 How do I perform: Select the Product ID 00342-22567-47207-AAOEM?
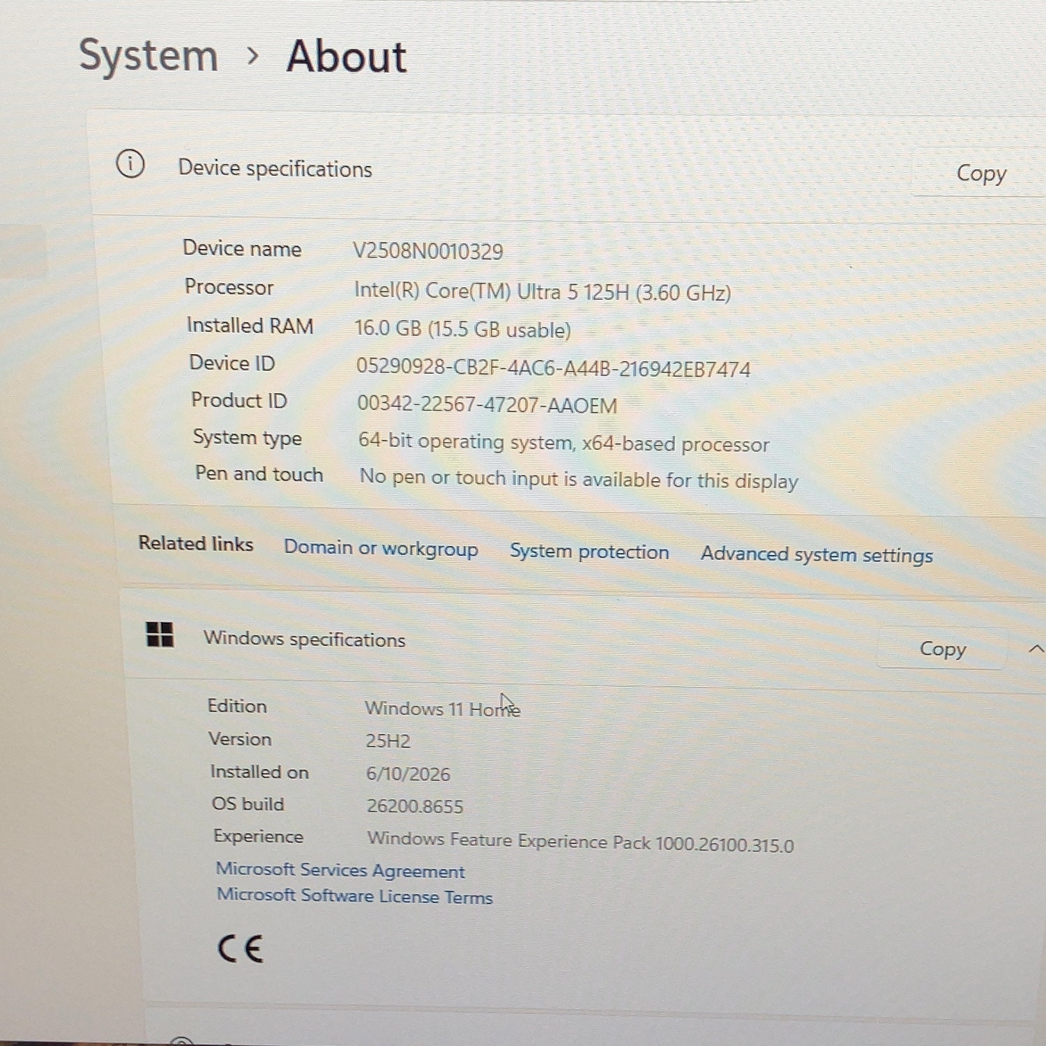487,404
